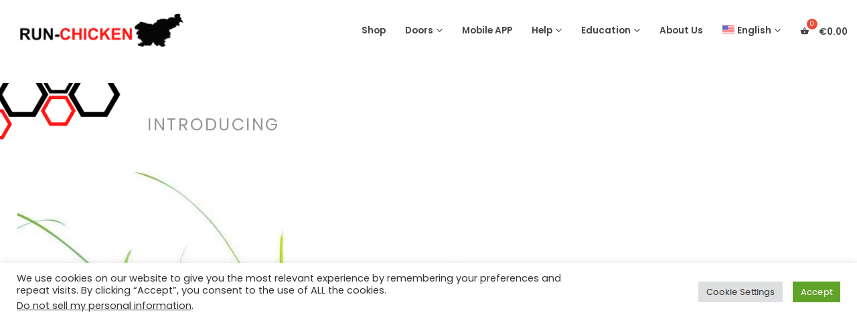The image size is (857, 321).
Task: Click the US flag language icon
Action: 728,29
